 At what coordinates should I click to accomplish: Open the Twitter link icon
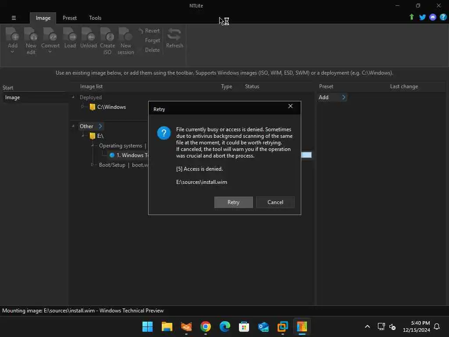pos(422,17)
